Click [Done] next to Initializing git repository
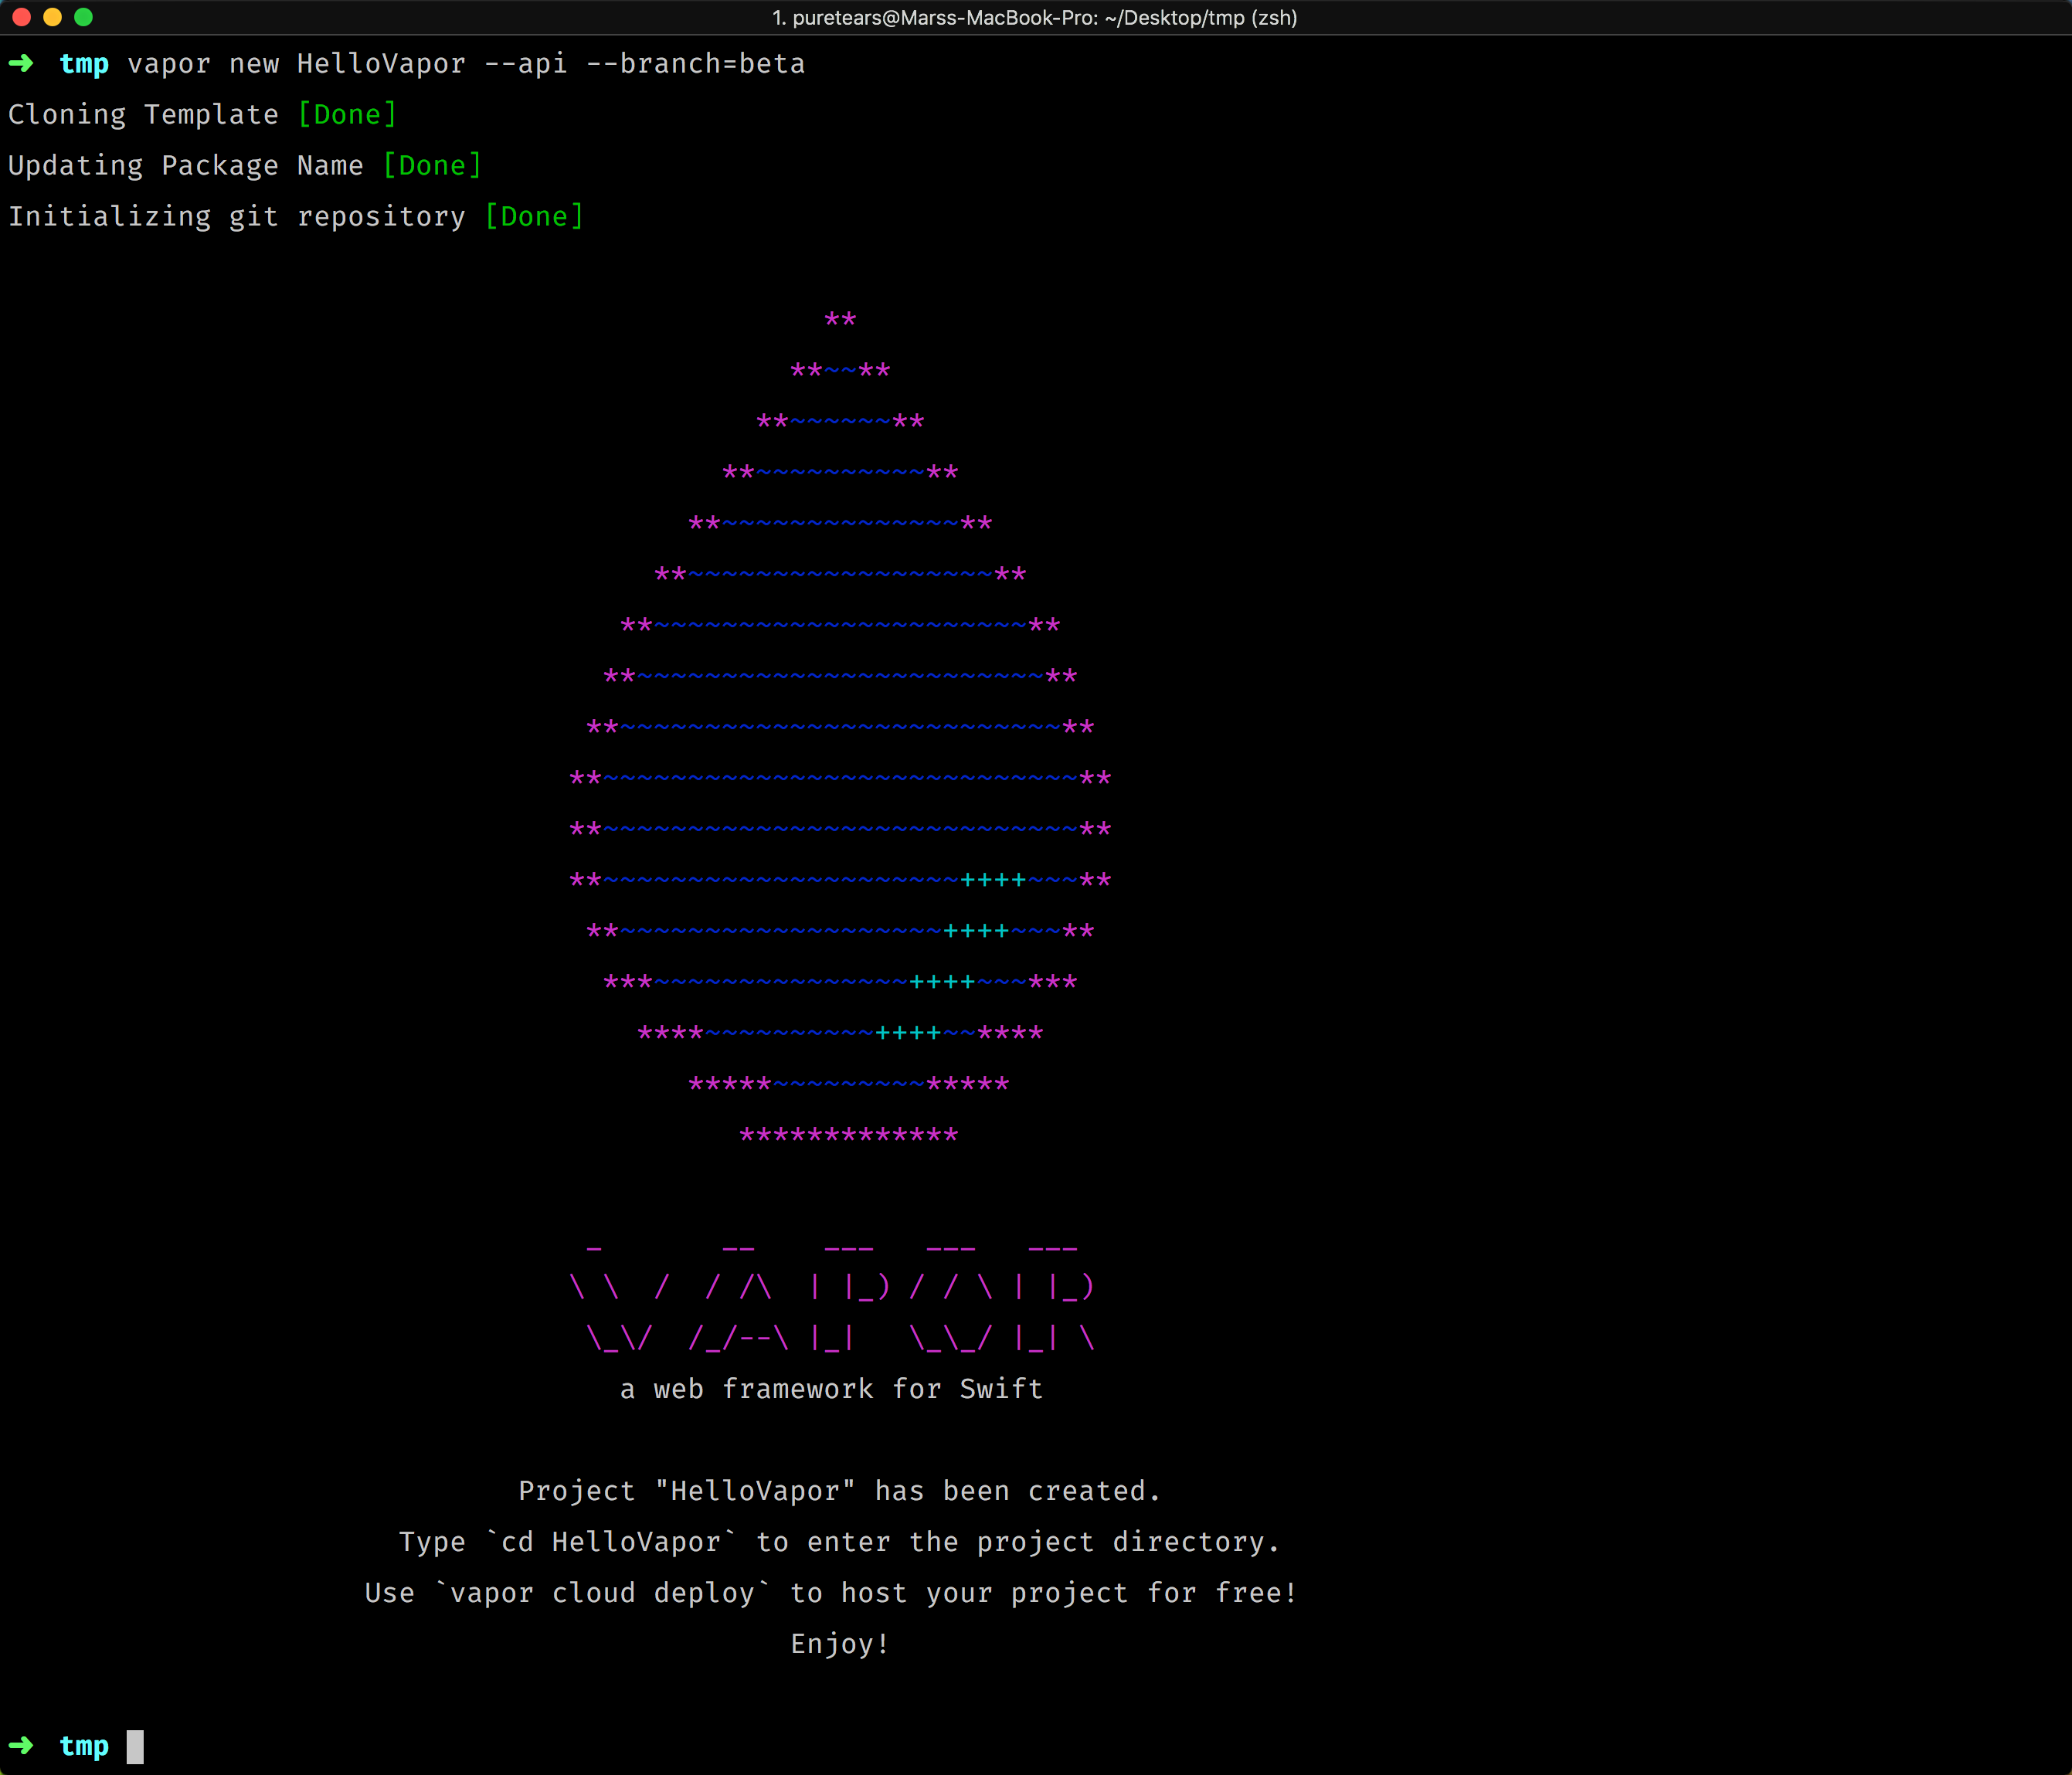2072x1775 pixels. tap(534, 217)
